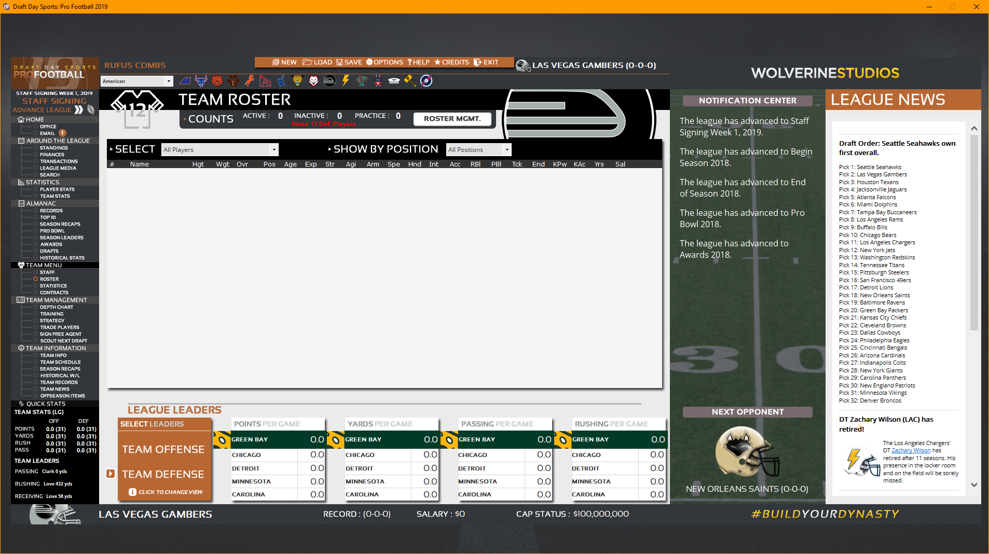Image resolution: width=989 pixels, height=554 pixels.
Task: Select the Finances radio option
Action: pos(35,155)
